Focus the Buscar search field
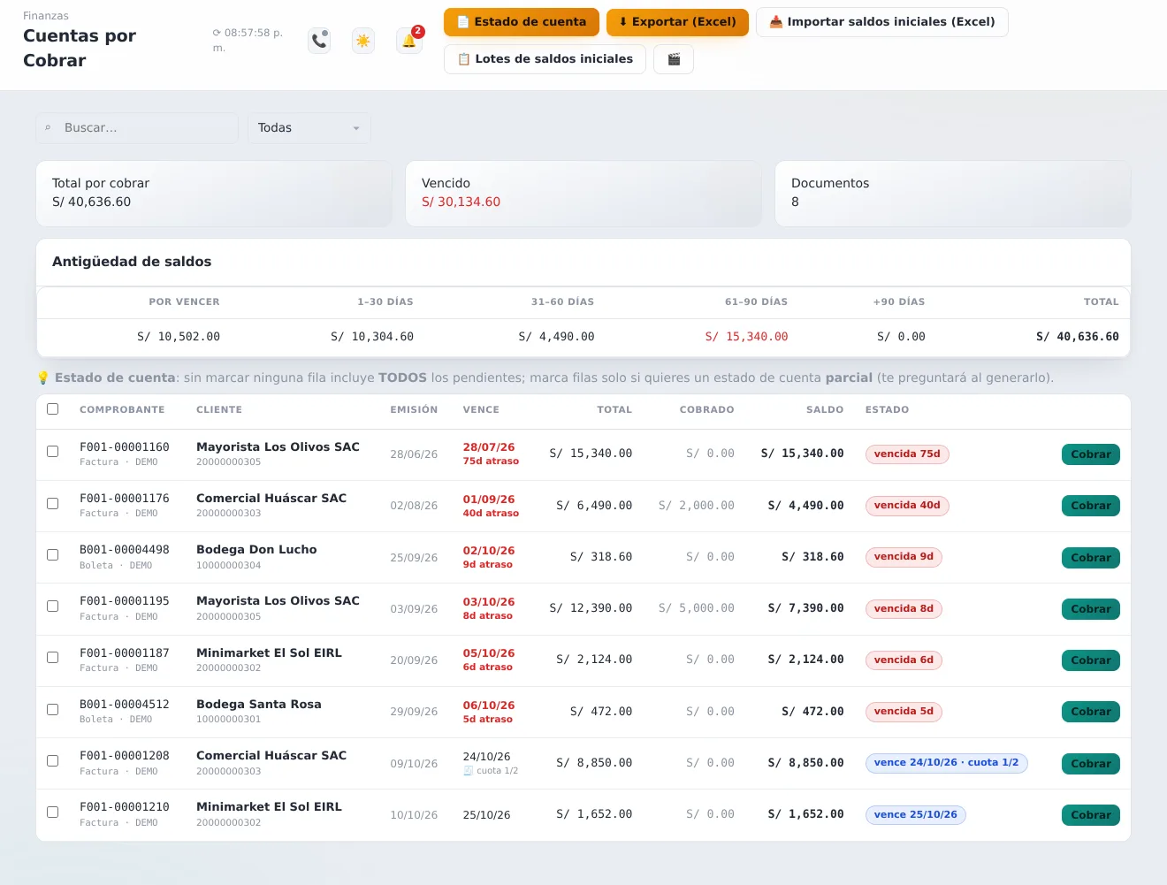The height and width of the screenshot is (885, 1167). click(x=137, y=128)
